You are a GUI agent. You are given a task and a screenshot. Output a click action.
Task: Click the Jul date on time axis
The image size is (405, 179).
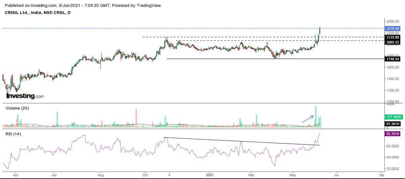[336, 175]
